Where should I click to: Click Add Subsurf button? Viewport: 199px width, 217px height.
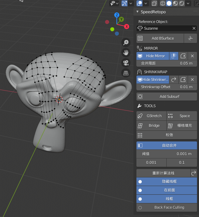(167, 97)
